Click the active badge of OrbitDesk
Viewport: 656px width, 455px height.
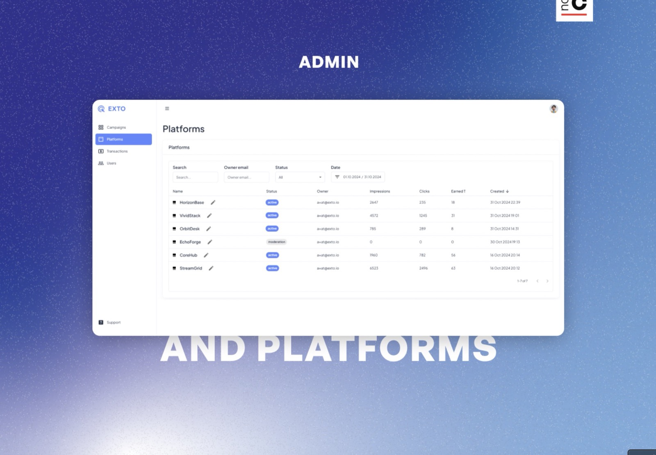(272, 229)
